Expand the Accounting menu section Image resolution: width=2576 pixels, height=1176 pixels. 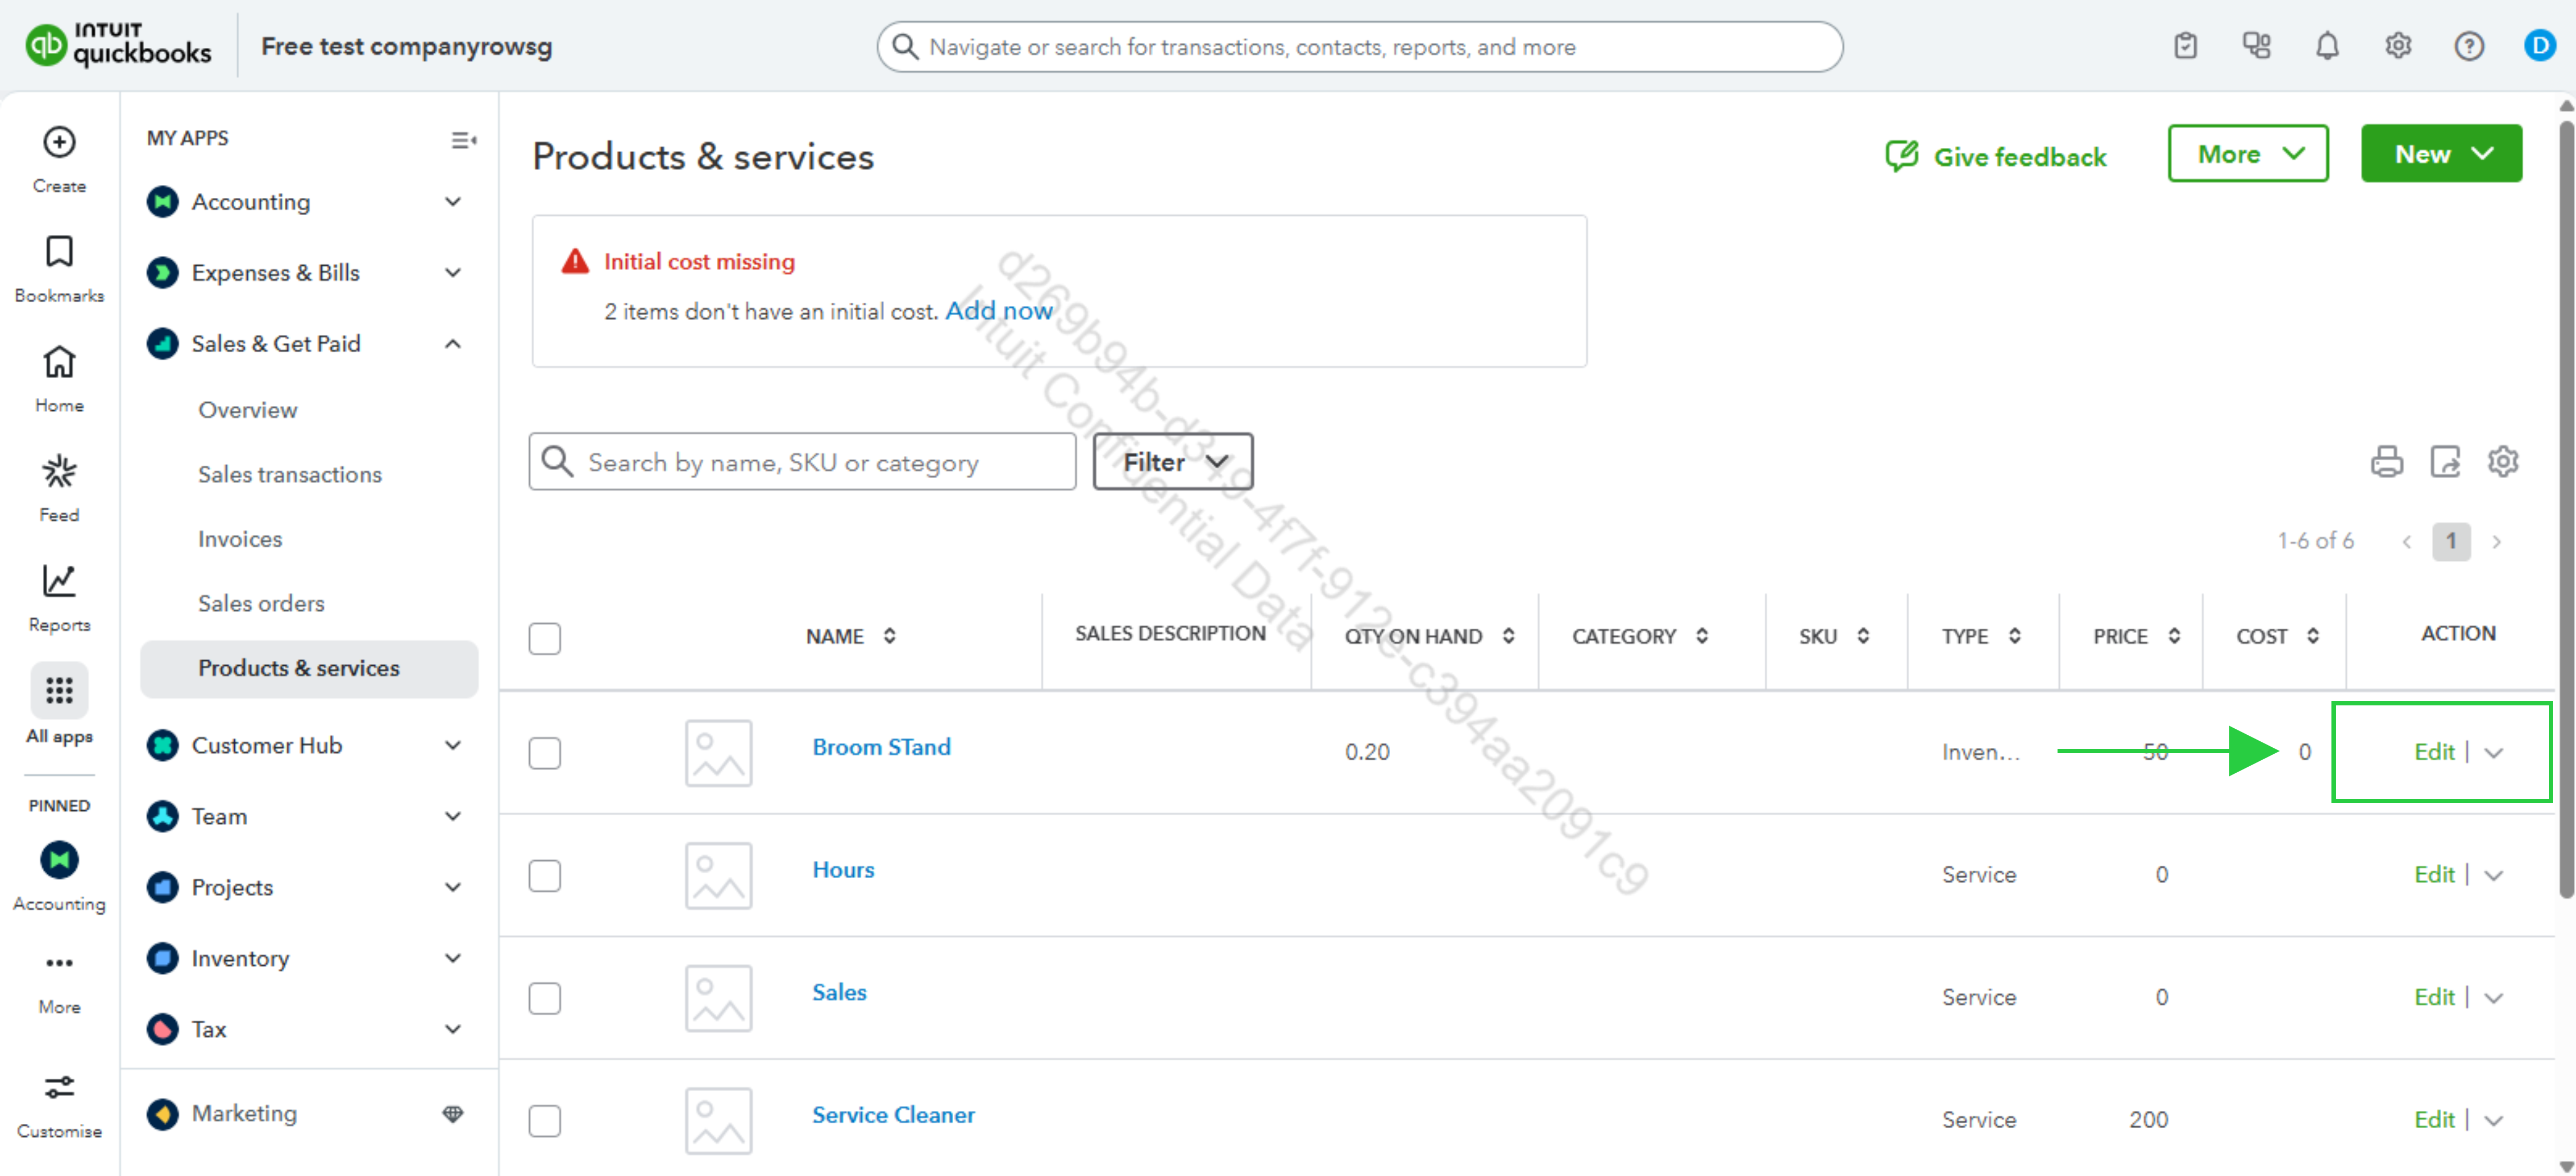pos(452,202)
